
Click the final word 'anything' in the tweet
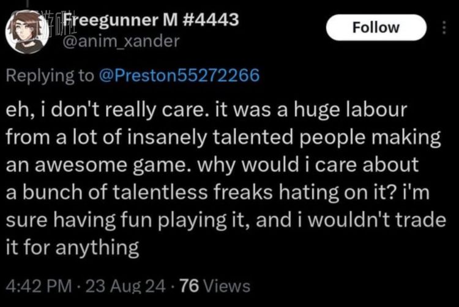click(x=97, y=248)
